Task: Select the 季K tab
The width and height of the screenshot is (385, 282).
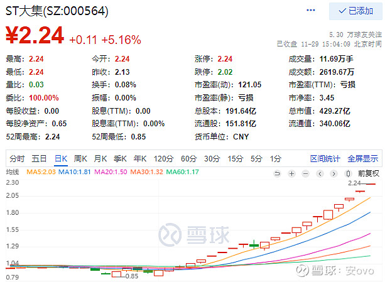Action: (x=120, y=159)
